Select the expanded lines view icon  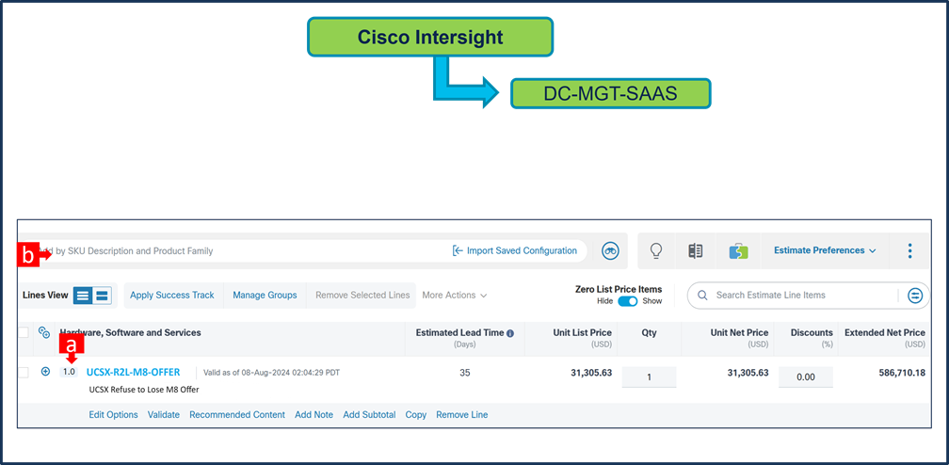[103, 296]
